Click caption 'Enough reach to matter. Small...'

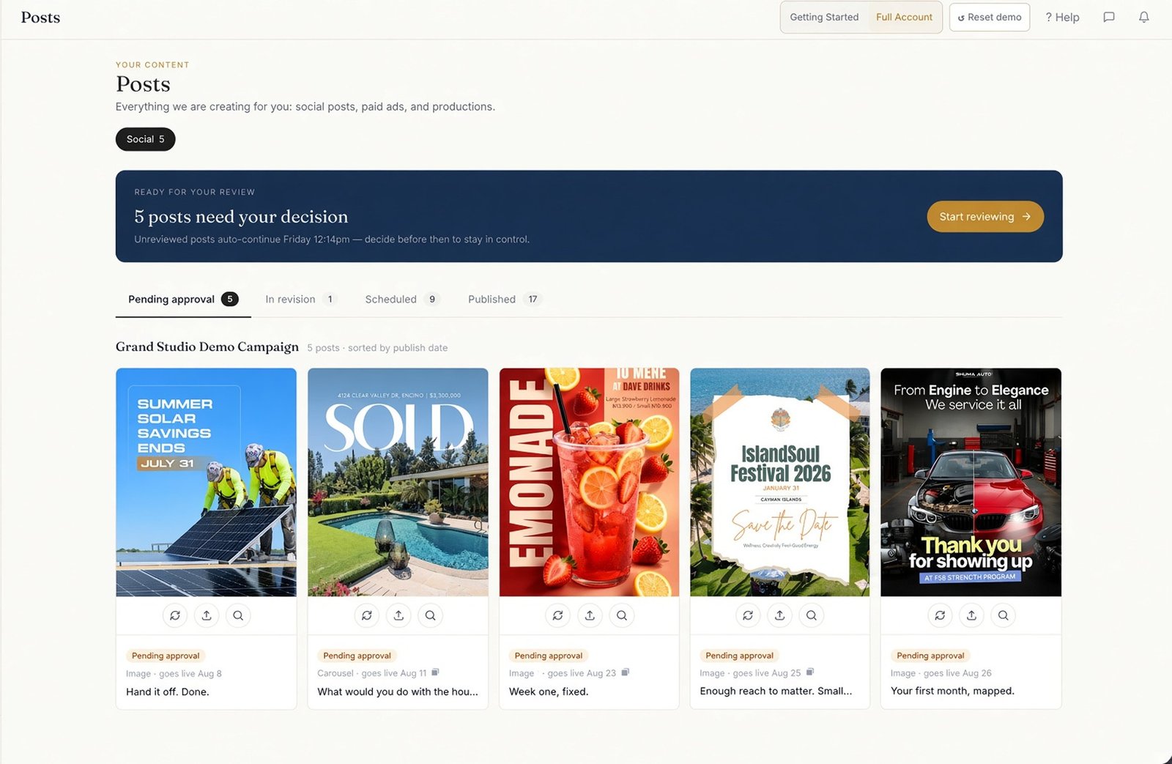(776, 691)
